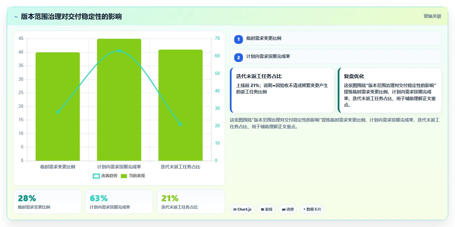455x227 pixels.
Task: Click x-axis label 迭代末返工任务占比
Action: click(x=180, y=167)
